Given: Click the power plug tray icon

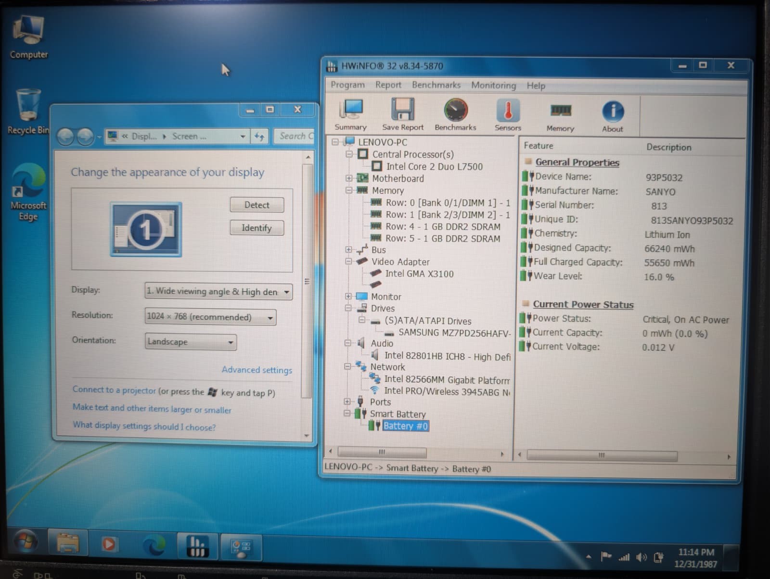Looking at the screenshot, I should pyautogui.click(x=658, y=558).
